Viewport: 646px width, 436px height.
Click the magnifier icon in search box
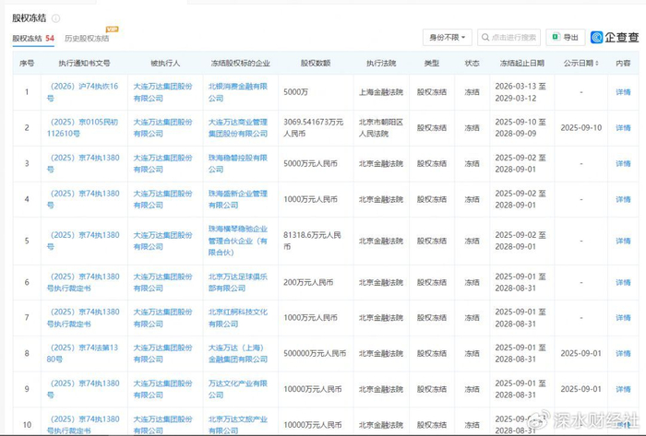[x=485, y=38]
